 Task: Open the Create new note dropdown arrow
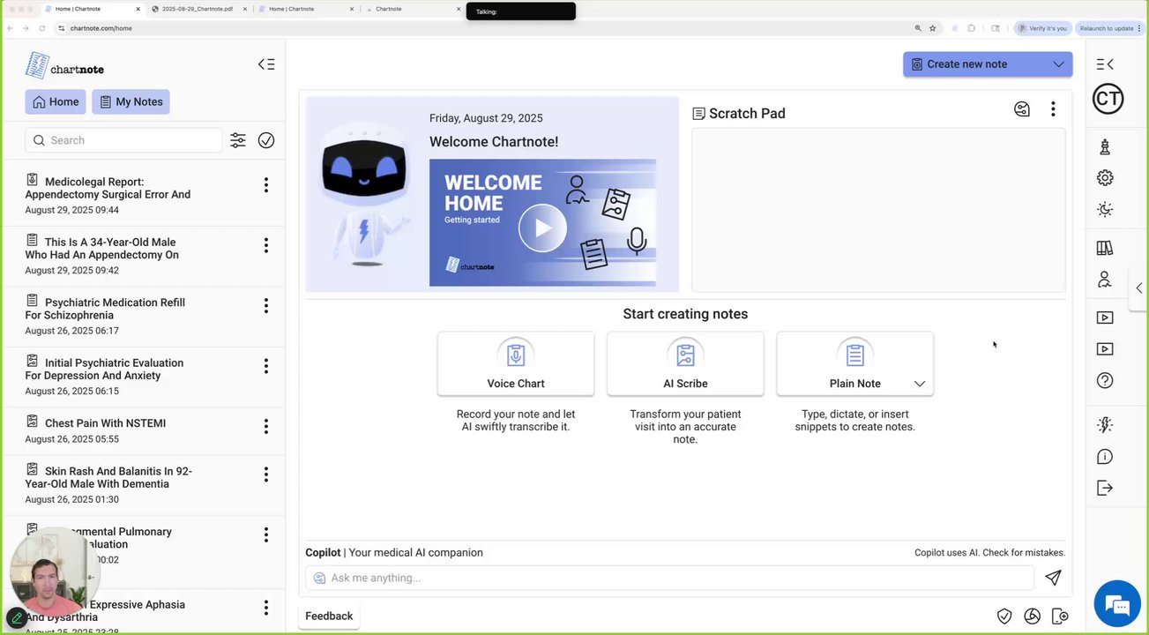click(x=1058, y=64)
